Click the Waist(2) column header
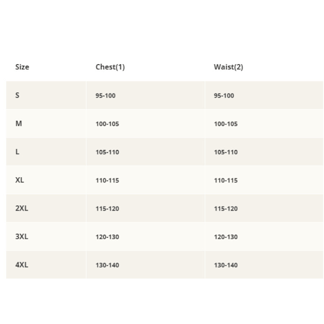Viewport: 324px width, 324px height. tap(228, 67)
